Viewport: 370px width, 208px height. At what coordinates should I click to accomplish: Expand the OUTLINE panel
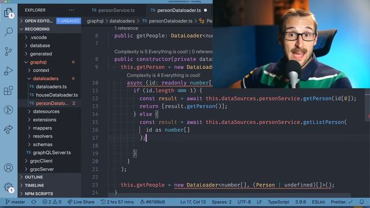tap(50, 177)
